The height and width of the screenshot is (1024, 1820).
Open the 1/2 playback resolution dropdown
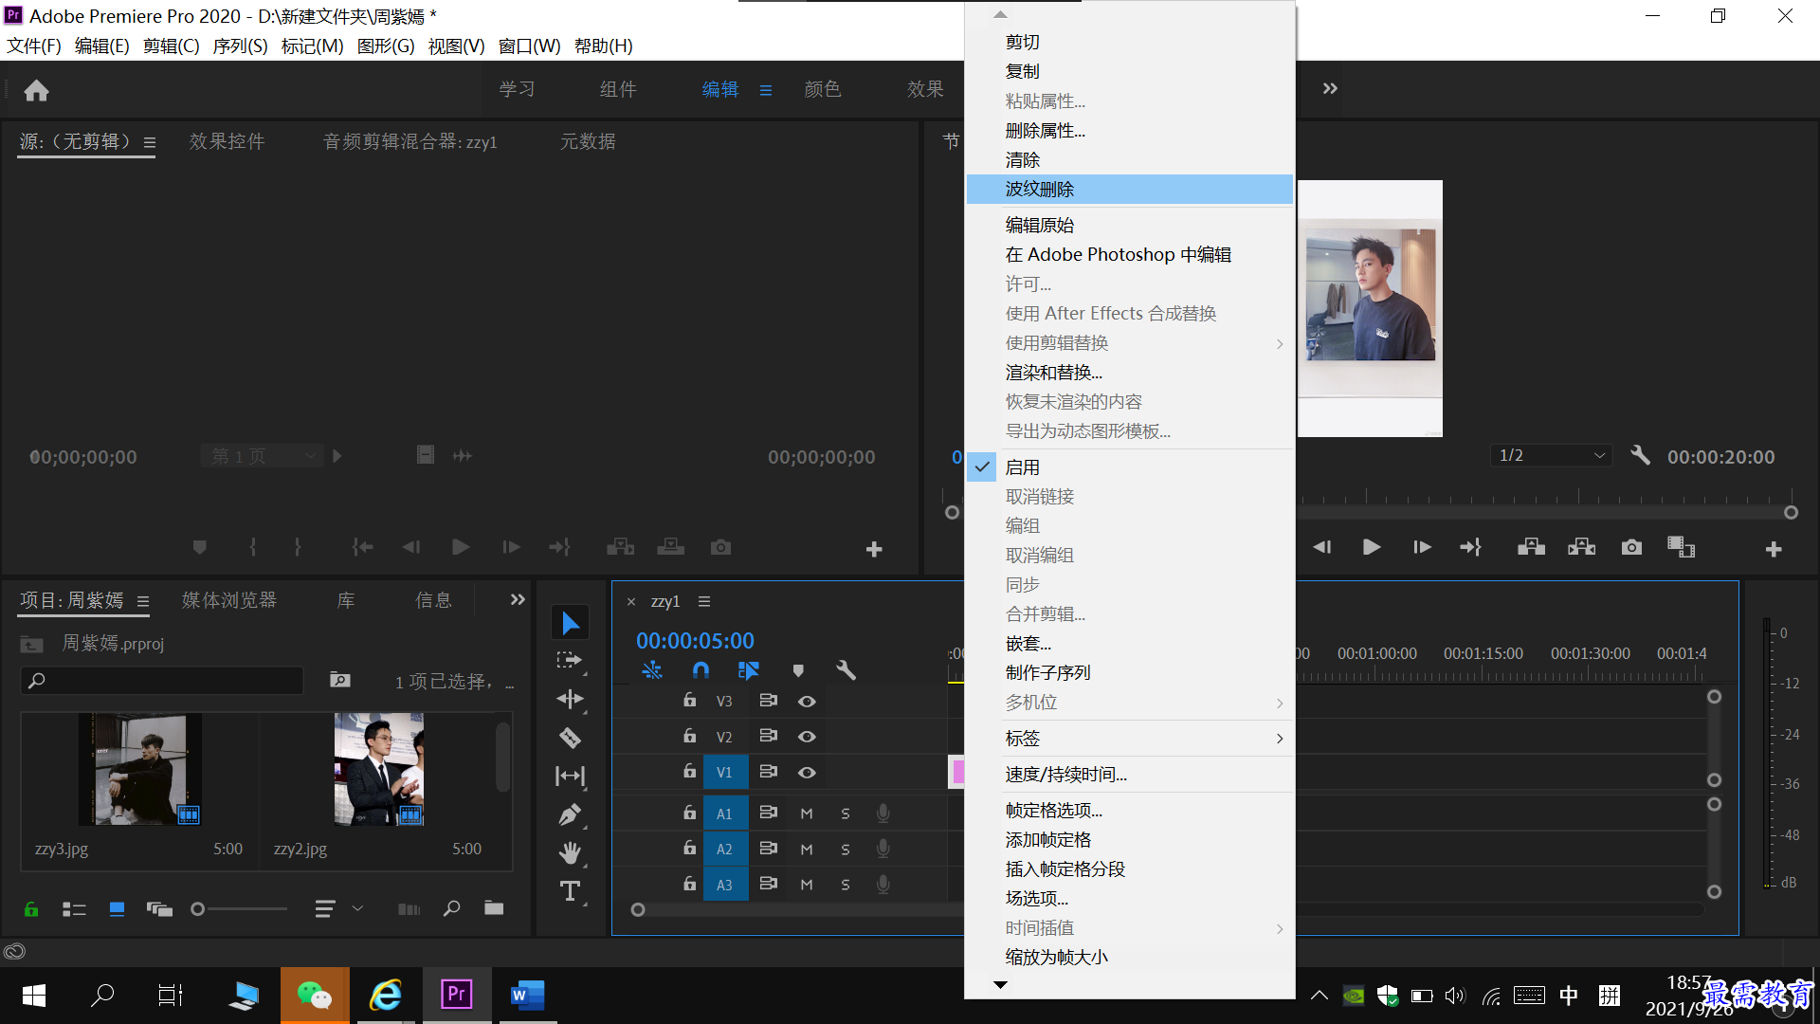pos(1551,455)
